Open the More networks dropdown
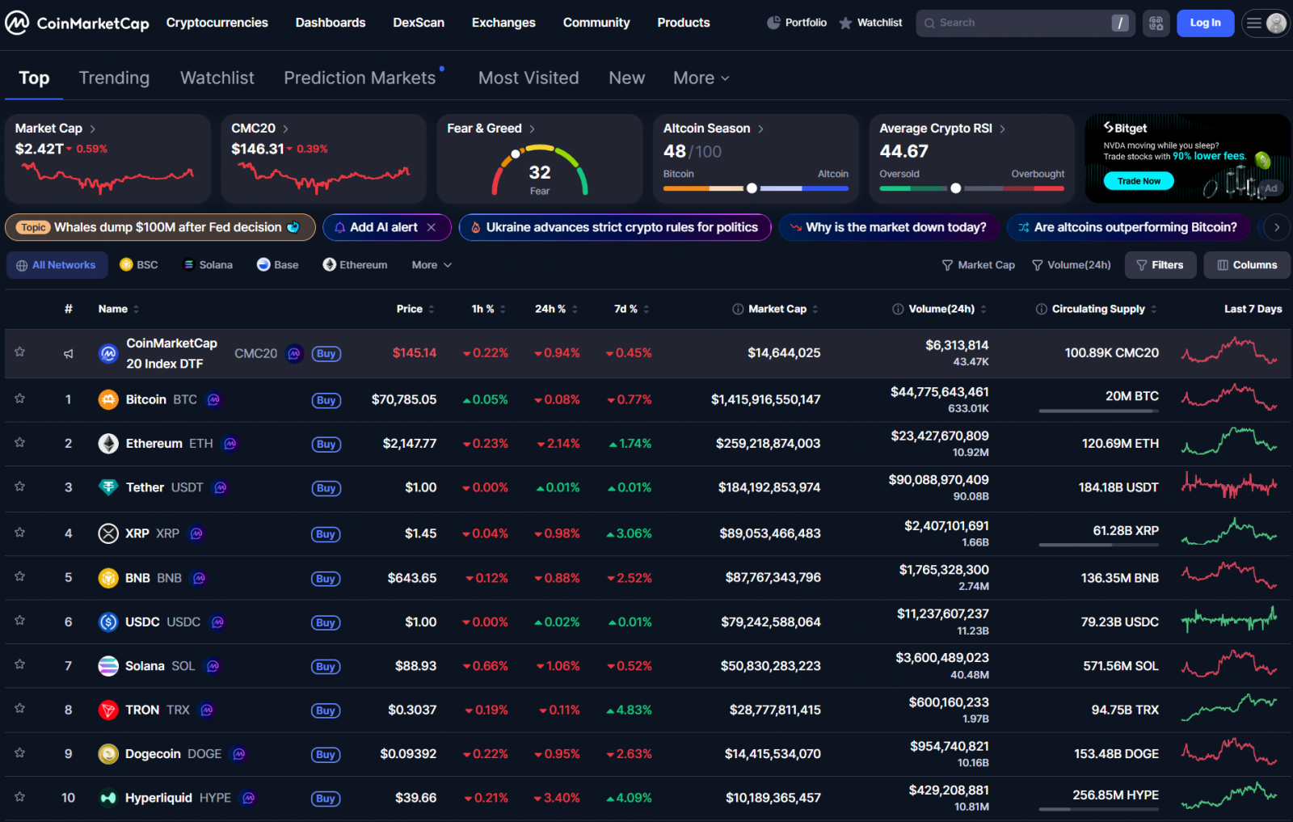Viewport: 1293px width, 822px height. tap(432, 265)
